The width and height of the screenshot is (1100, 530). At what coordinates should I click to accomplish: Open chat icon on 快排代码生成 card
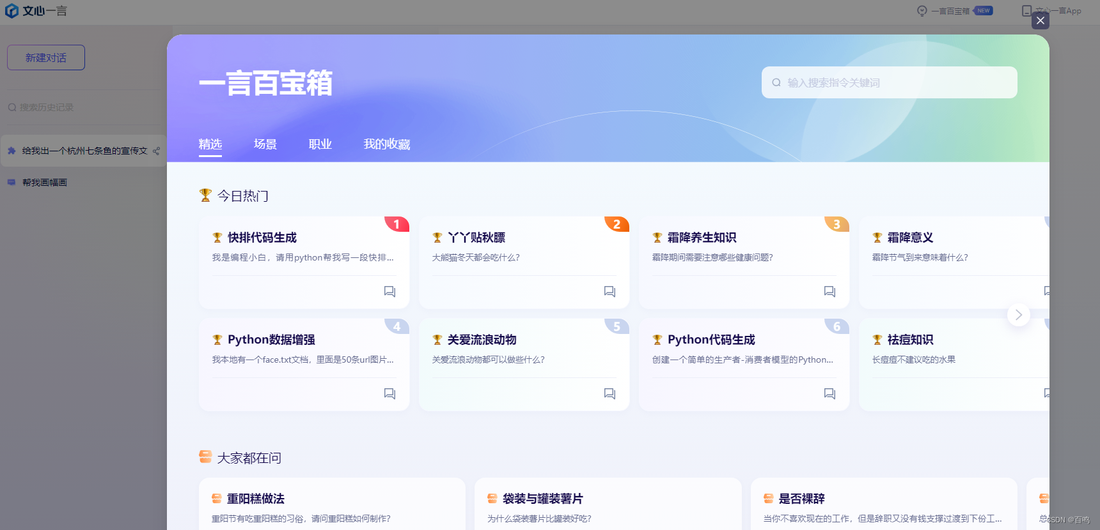389,292
